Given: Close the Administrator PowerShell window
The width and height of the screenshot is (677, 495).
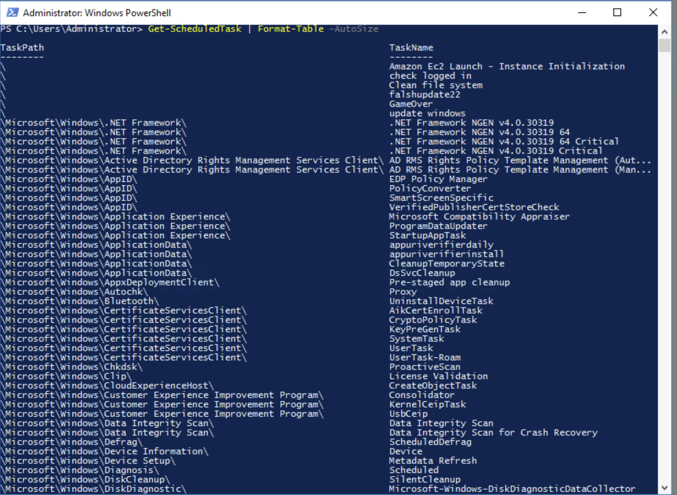Looking at the screenshot, I should click(x=653, y=11).
